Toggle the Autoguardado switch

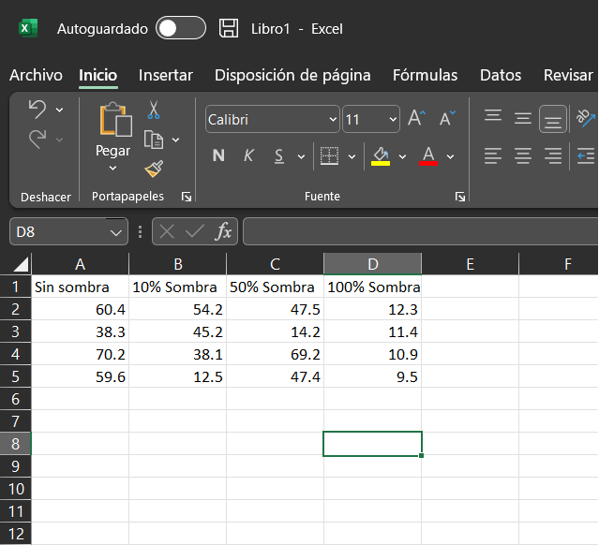[x=181, y=28]
